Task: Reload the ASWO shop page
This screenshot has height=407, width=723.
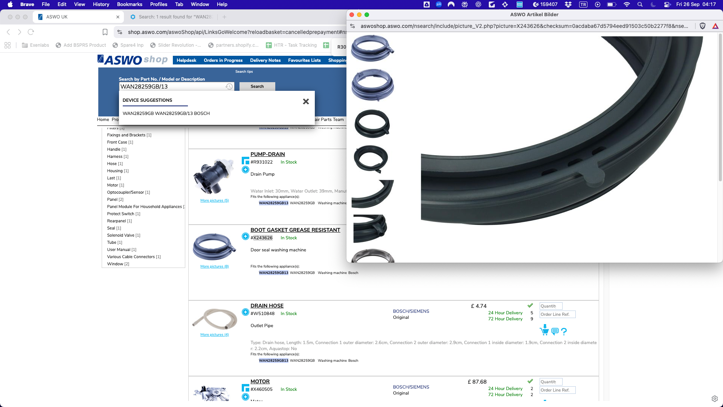Action: [x=31, y=32]
